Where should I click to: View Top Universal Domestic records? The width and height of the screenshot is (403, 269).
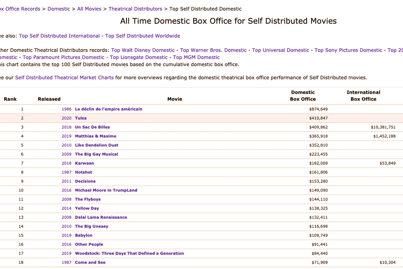(281, 50)
